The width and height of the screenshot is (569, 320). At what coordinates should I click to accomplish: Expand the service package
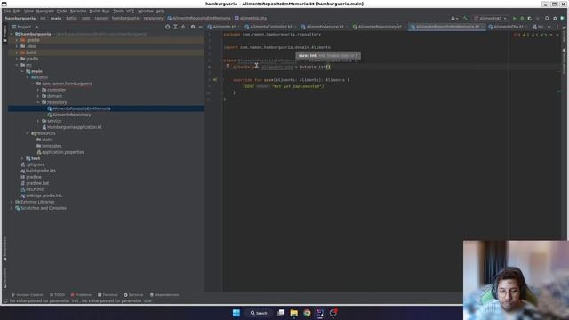click(x=38, y=121)
